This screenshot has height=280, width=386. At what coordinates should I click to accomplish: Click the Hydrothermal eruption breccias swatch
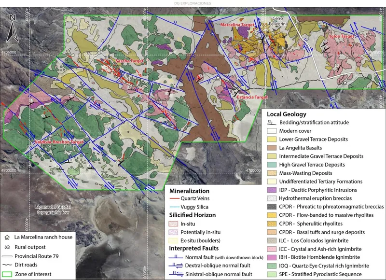pyautogui.click(x=272, y=198)
